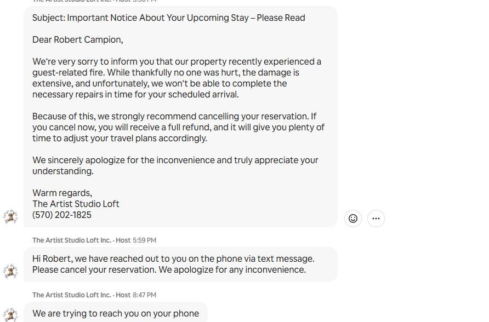The width and height of the screenshot is (489, 322).
Task: Click the 'Warm regards,' closing line
Action: (x=62, y=193)
